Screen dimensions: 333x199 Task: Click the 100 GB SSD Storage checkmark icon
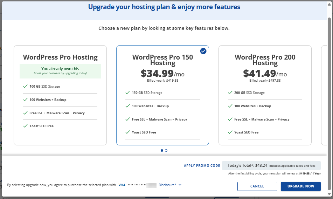point(25,86)
